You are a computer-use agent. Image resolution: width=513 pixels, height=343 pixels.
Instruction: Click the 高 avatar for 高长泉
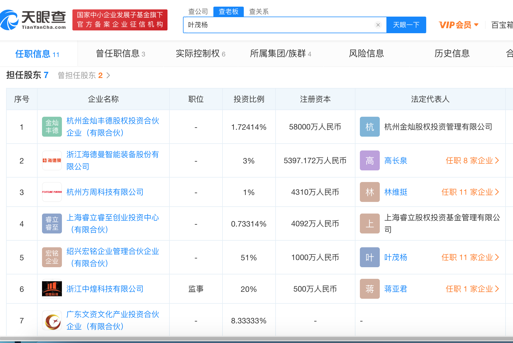pyautogui.click(x=370, y=160)
